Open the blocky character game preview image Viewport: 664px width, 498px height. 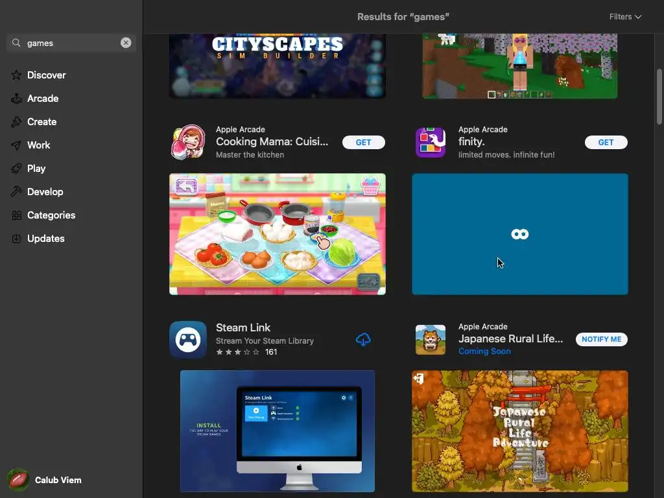click(x=519, y=65)
